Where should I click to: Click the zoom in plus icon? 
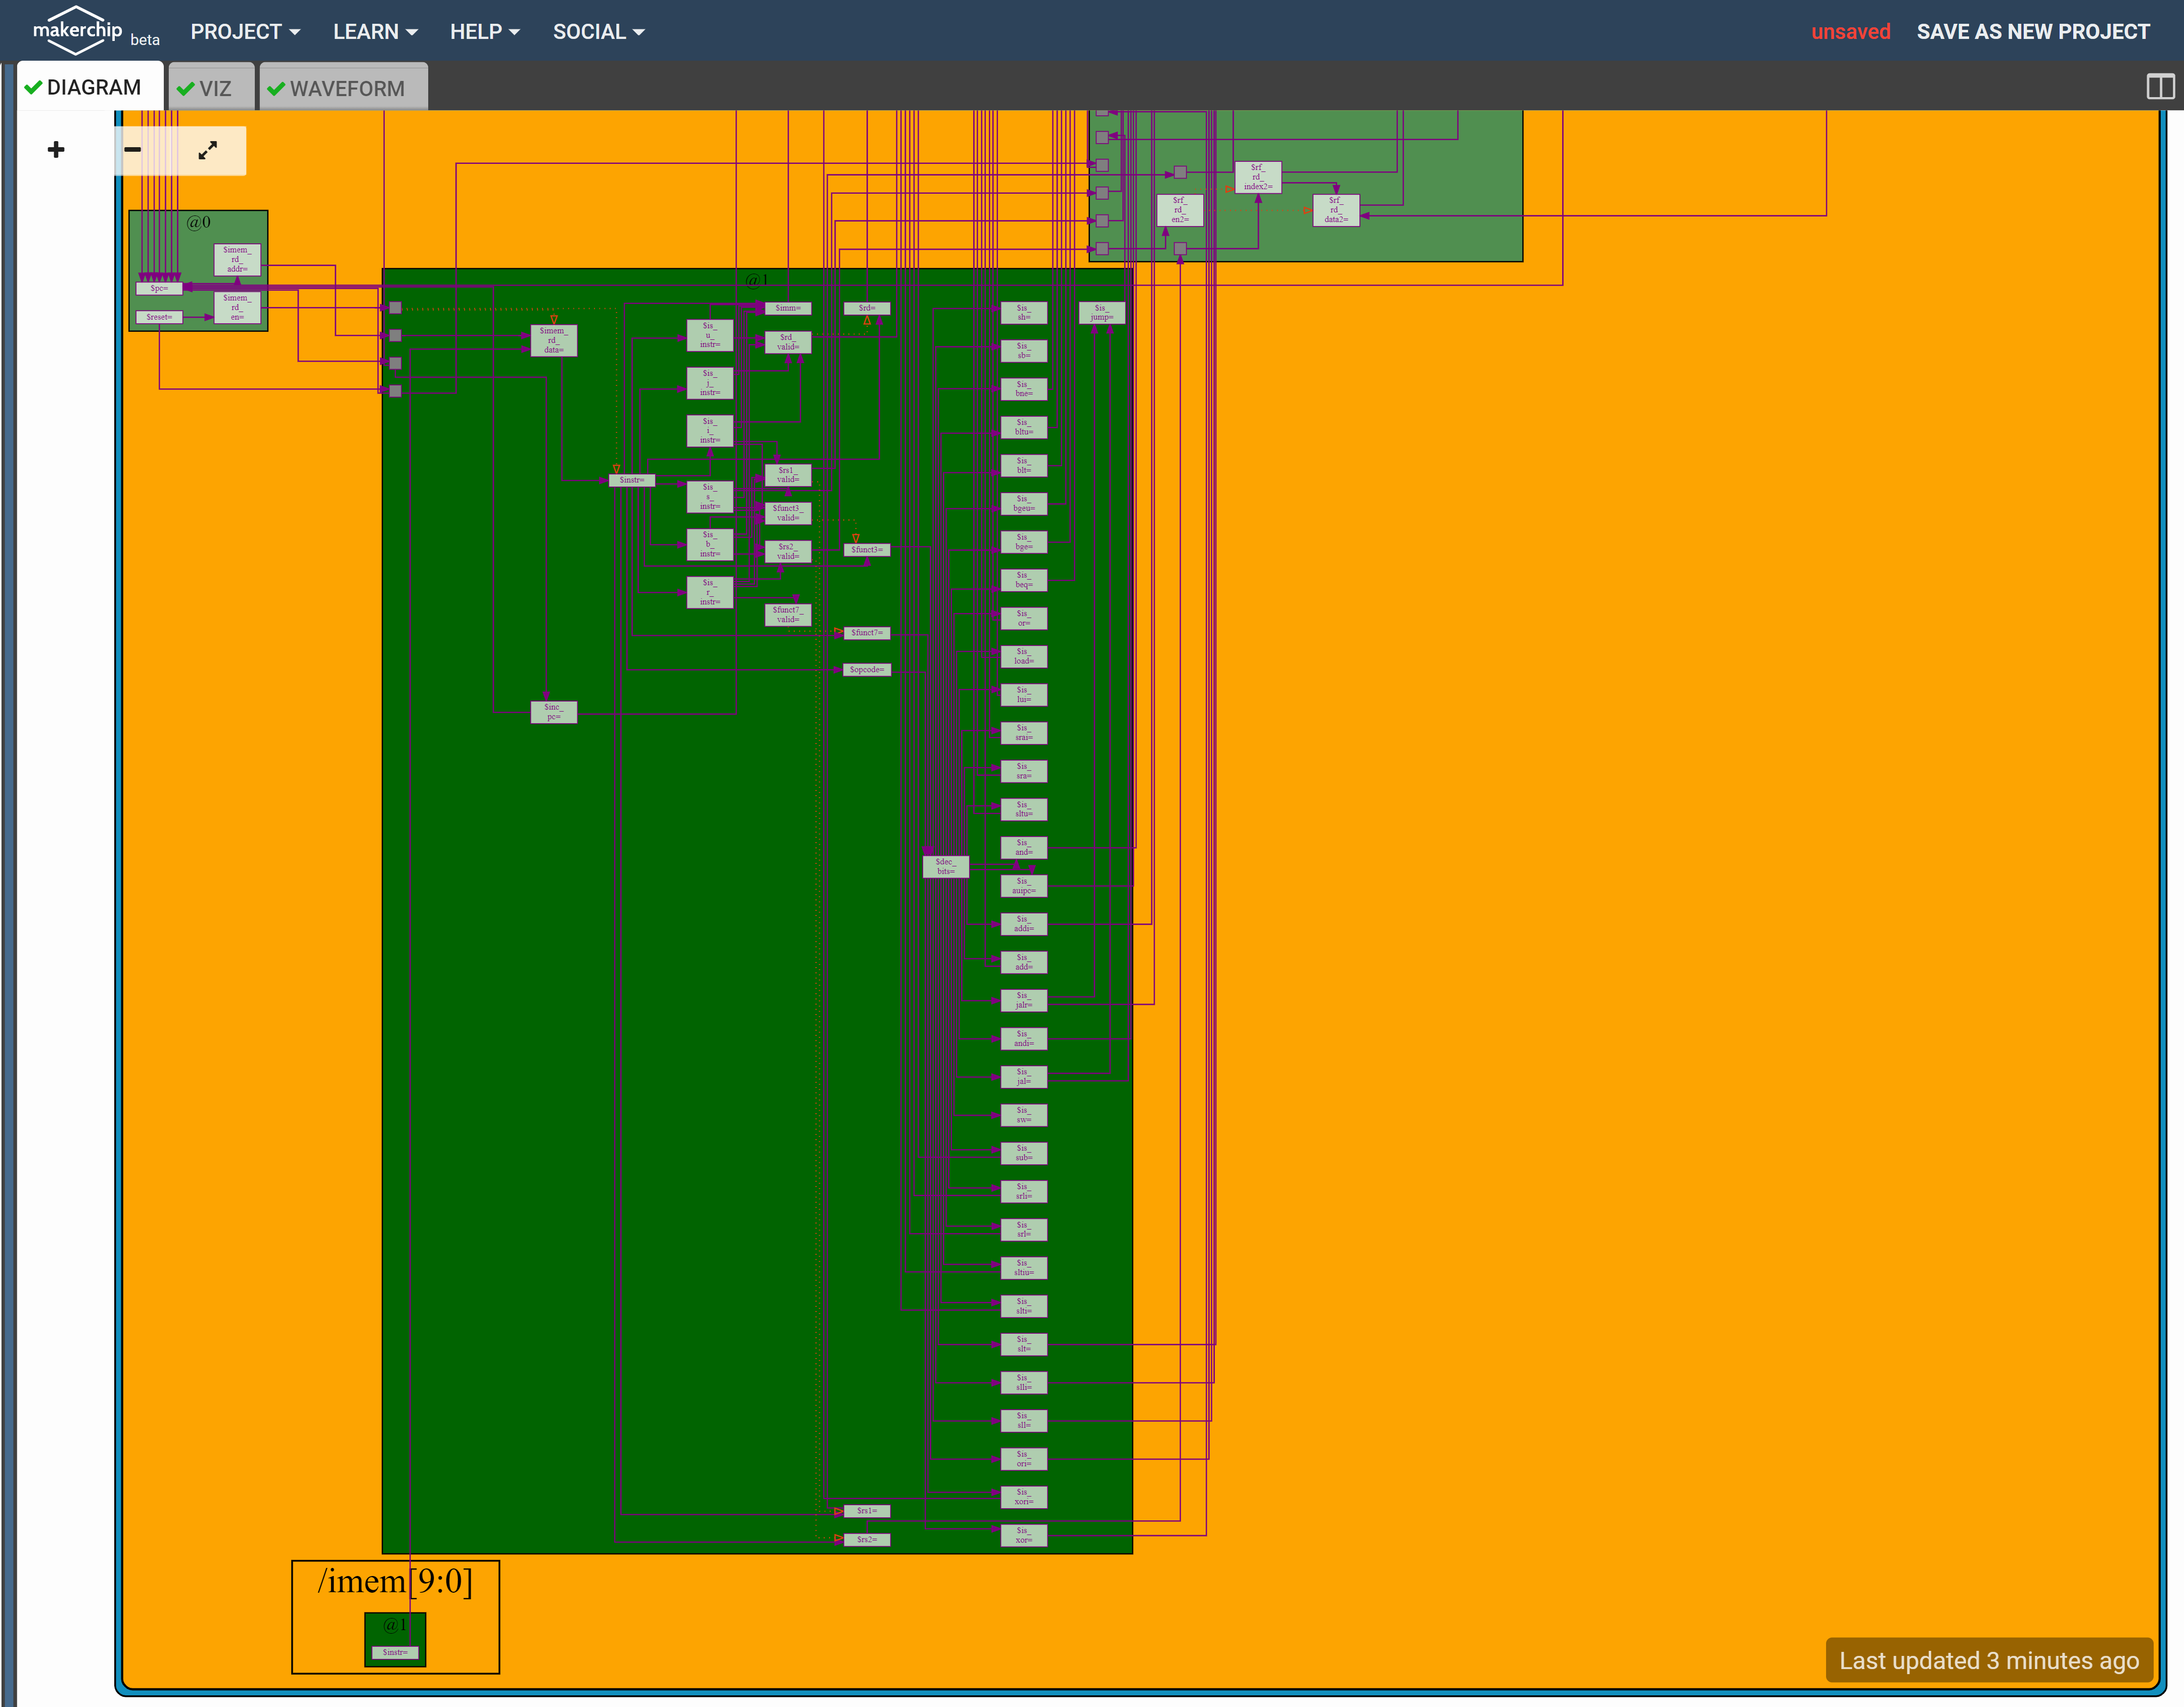56,150
